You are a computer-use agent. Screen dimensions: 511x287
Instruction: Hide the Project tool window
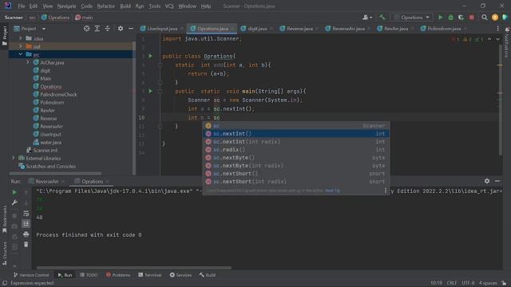131,29
